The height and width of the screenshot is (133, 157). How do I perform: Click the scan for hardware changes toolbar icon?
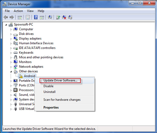point(50,17)
